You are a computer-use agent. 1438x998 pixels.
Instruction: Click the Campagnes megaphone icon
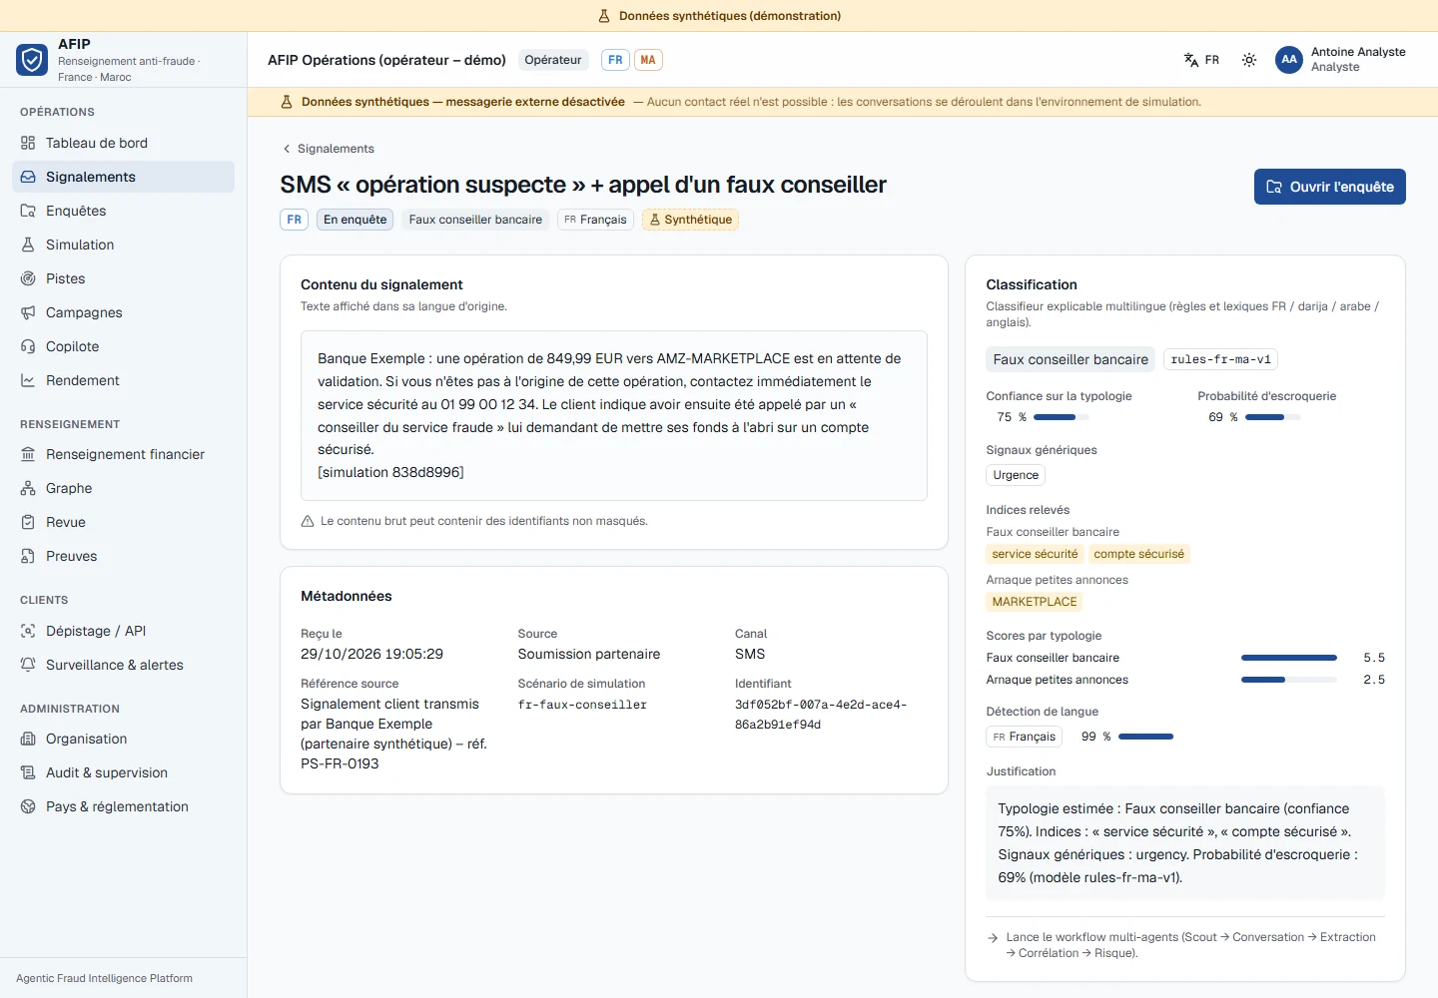(x=28, y=312)
